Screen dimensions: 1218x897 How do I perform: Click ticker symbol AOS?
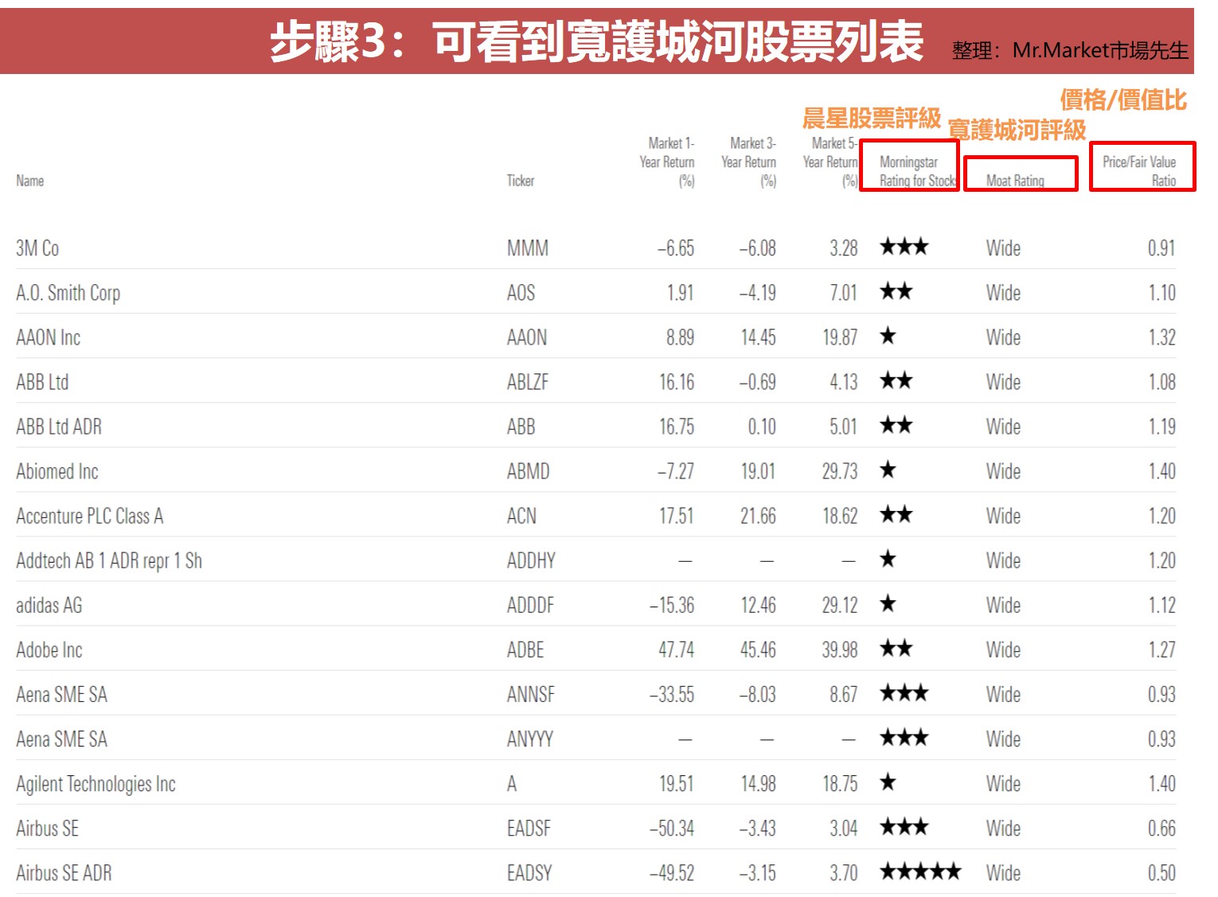coord(521,293)
